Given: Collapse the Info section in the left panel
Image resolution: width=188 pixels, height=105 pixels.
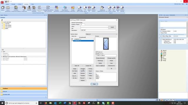Looking at the screenshot, I should pos(2,52).
